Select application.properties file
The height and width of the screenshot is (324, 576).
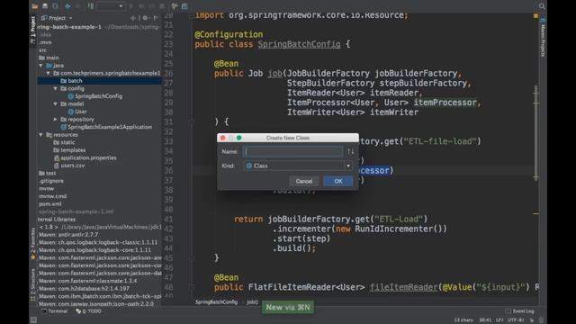pyautogui.click(x=88, y=158)
